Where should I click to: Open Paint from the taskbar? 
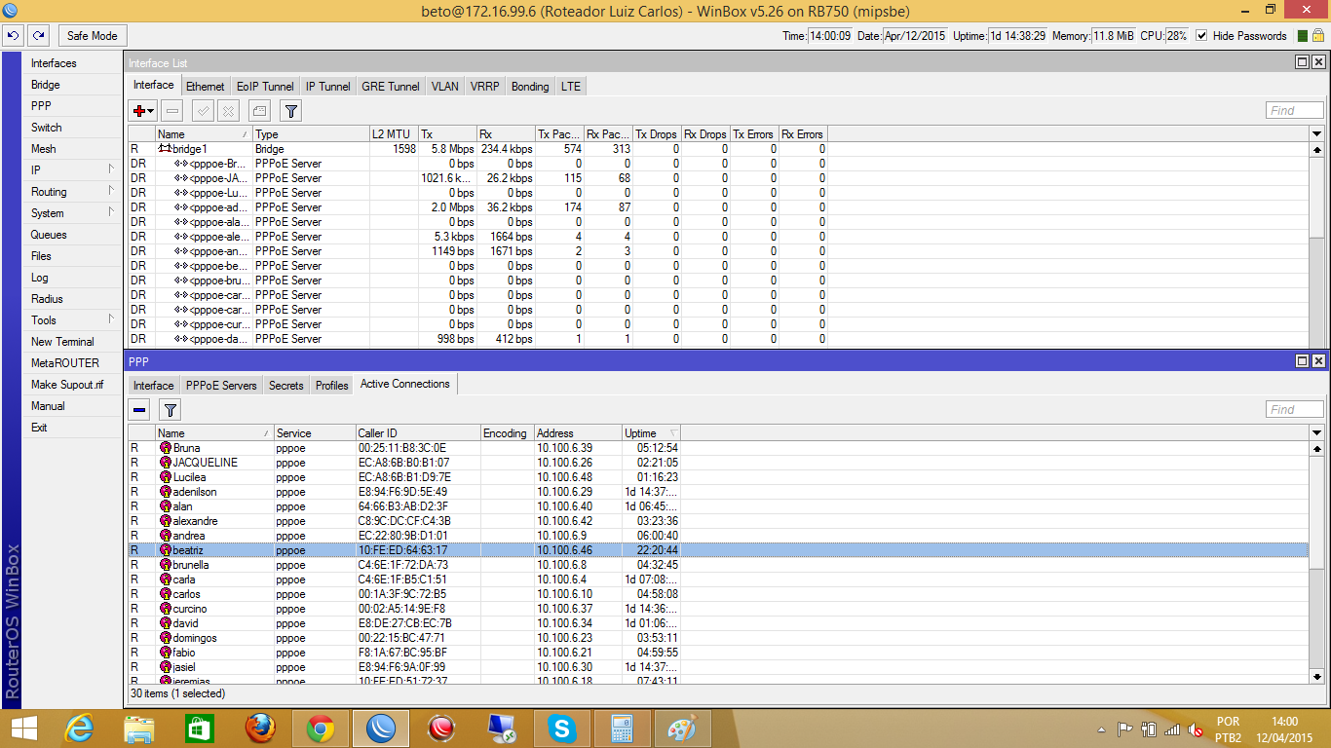(x=682, y=729)
